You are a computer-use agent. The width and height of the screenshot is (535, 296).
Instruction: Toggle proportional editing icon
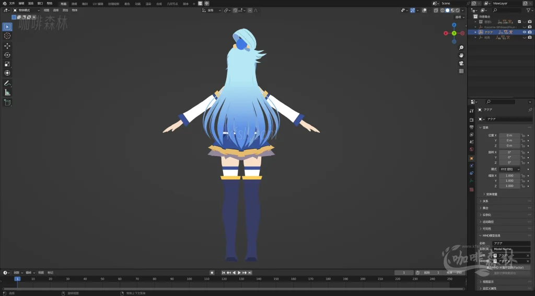250,10
